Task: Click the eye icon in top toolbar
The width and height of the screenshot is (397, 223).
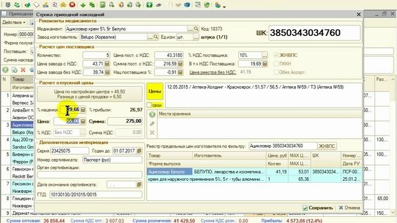Action: click(x=159, y=4)
